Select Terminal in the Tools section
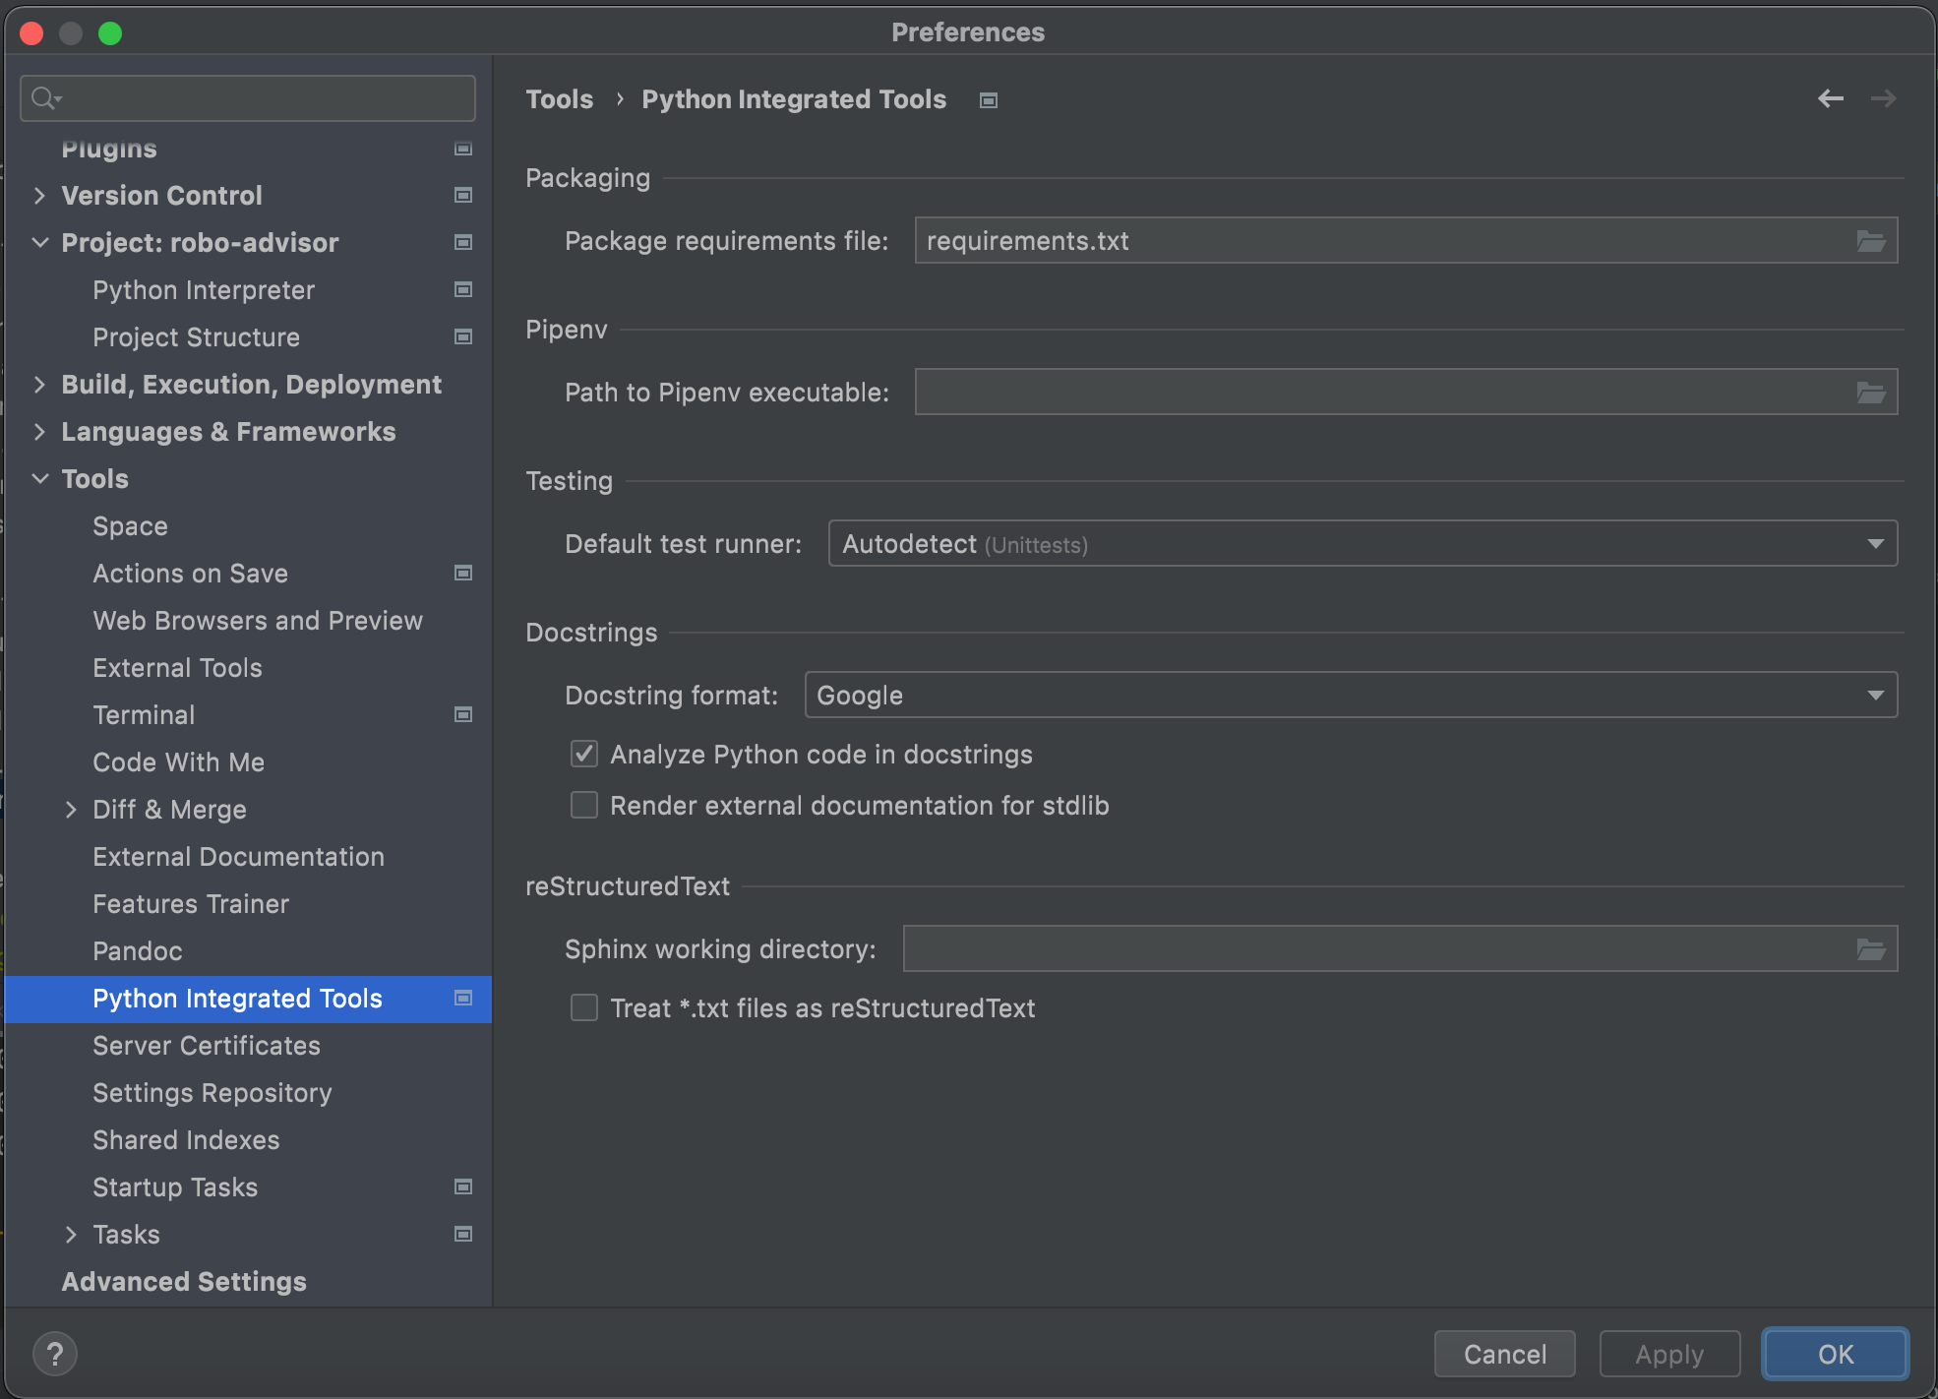This screenshot has width=1938, height=1399. click(x=144, y=715)
